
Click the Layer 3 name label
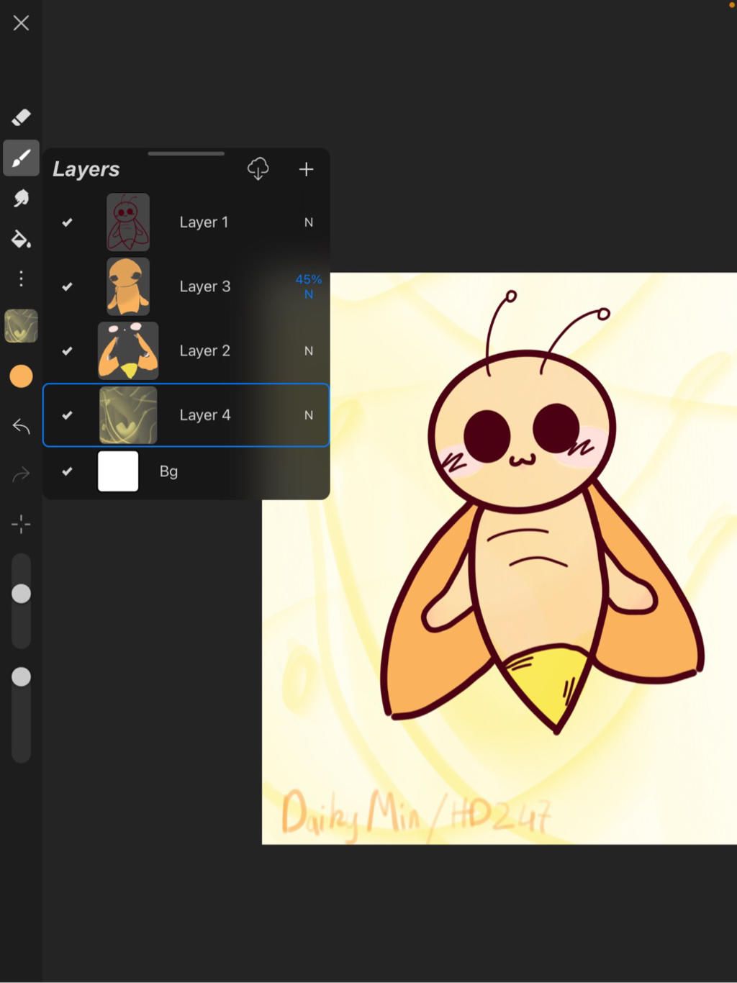pos(205,286)
